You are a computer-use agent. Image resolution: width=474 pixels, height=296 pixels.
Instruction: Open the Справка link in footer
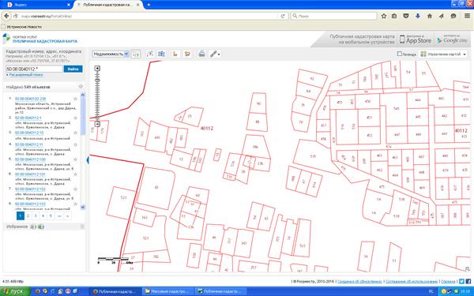pyautogui.click(x=448, y=282)
